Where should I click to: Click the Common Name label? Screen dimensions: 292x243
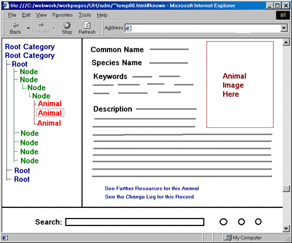[x=117, y=50]
